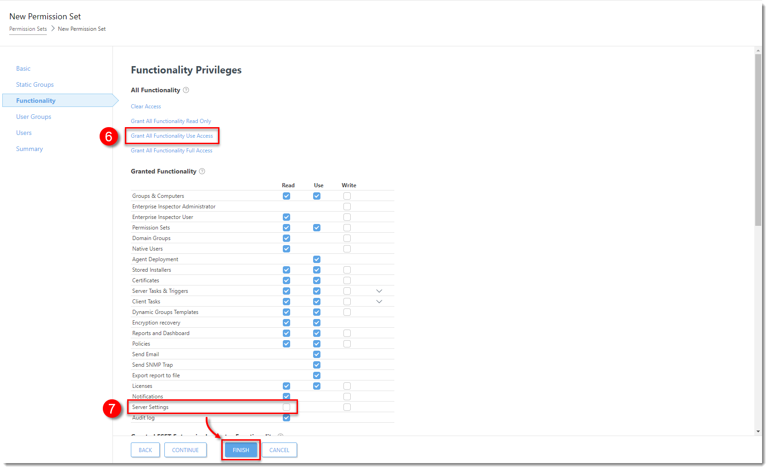Toggle Use checkbox for Send Email

point(317,354)
